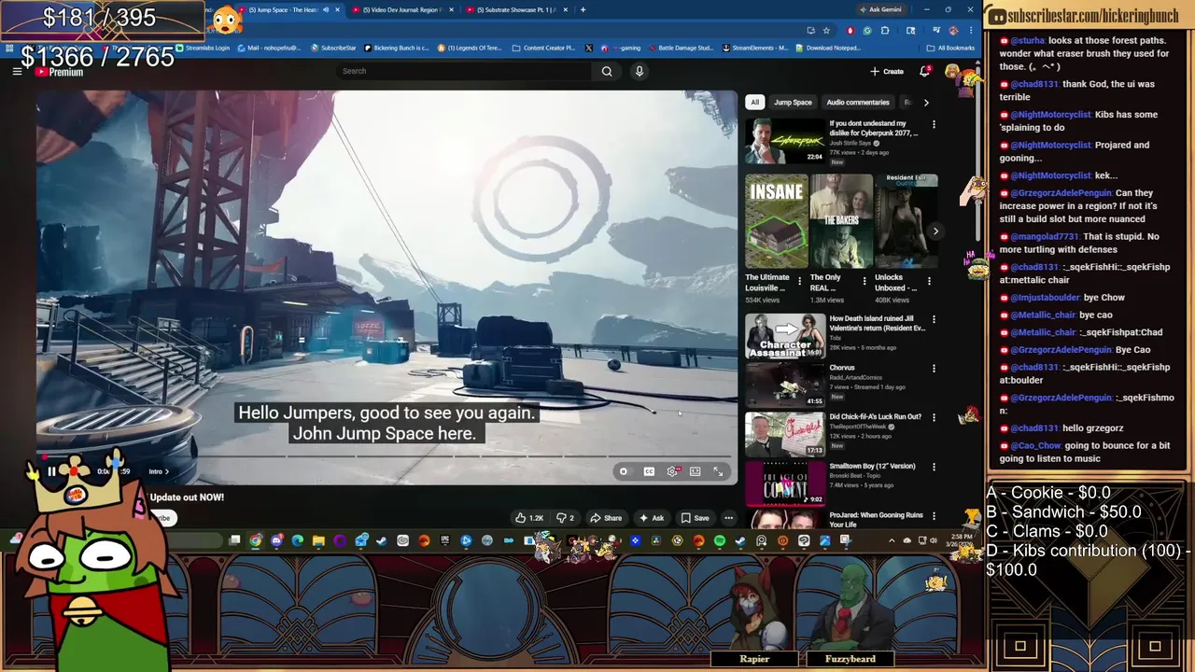This screenshot has height=672, width=1195.
Task: Open the Chrome extensions puzzle icon
Action: pos(885,30)
